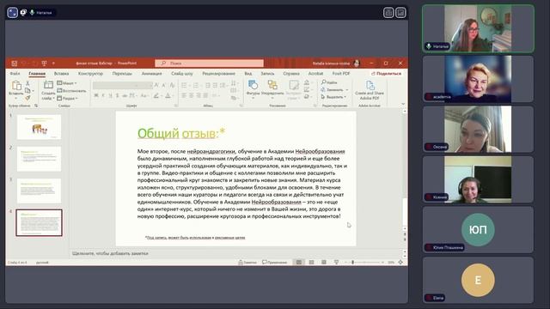Open Customize Quick Access Toolbar arrow
Screen dimensions: 550x309
pos(53,64)
